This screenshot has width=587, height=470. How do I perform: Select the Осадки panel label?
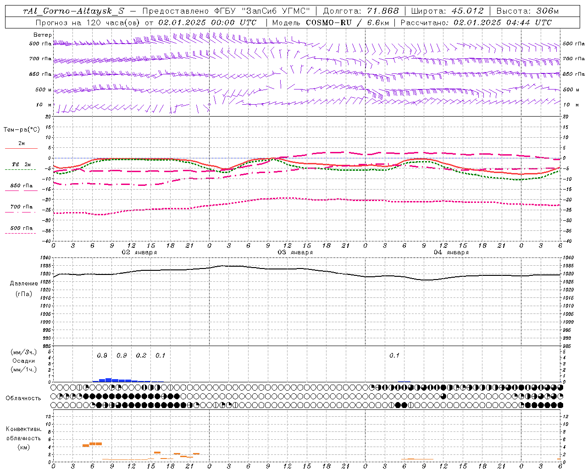(x=24, y=361)
